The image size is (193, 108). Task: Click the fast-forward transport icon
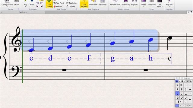point(42,3)
